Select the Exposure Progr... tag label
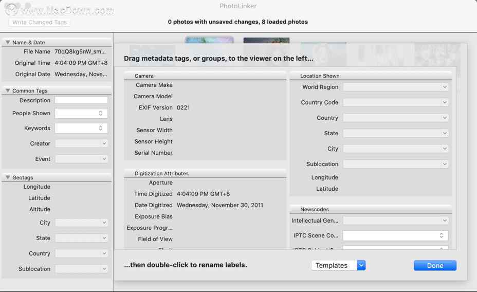The width and height of the screenshot is (477, 292). tap(150, 228)
